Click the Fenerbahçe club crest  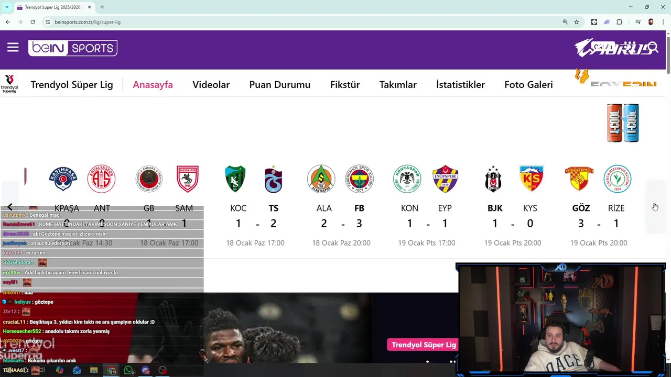pos(359,179)
